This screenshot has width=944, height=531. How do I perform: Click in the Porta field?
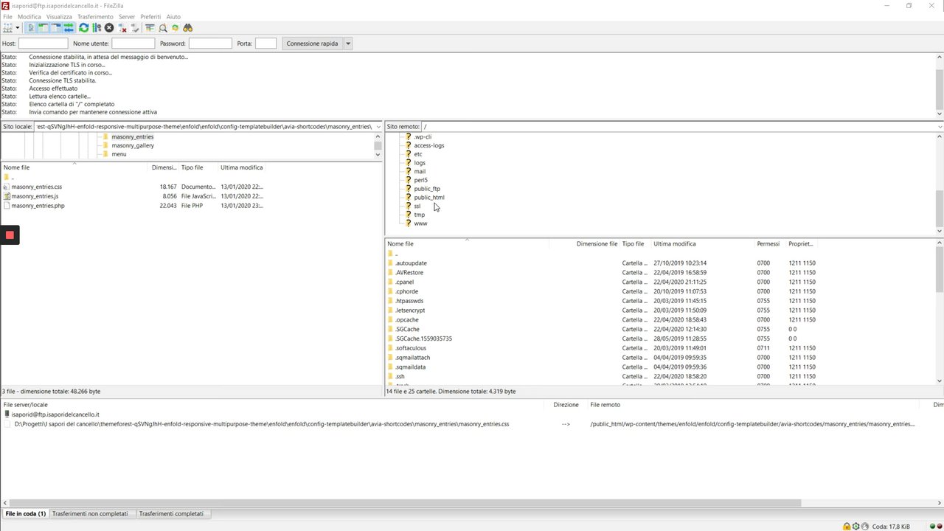[265, 44]
